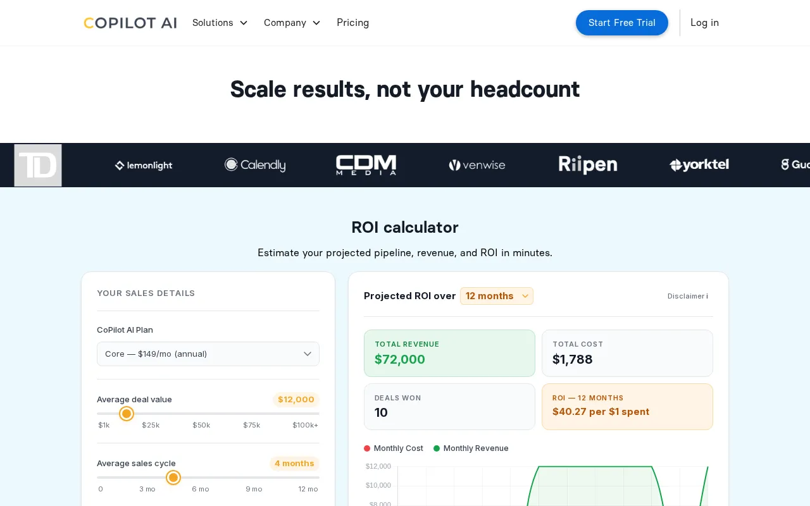
Task: Click the TD logo thumbnail
Action: (38, 165)
